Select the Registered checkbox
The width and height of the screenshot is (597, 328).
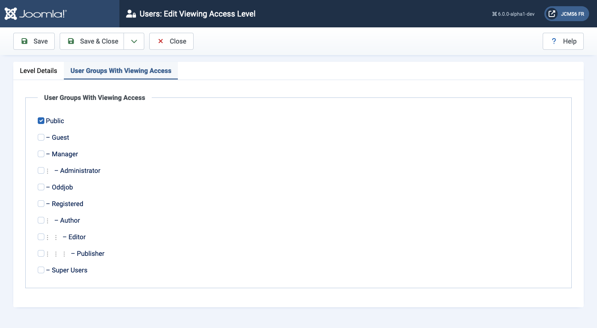pyautogui.click(x=41, y=204)
